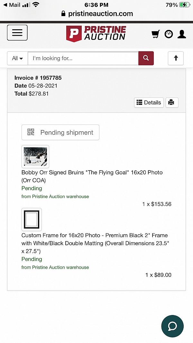The width and height of the screenshot is (193, 343).
Task: Open the print icon for the invoice
Action: coord(172,102)
